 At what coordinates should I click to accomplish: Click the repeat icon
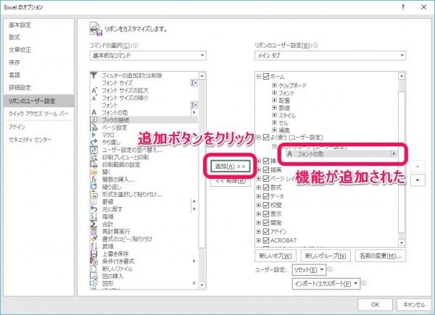point(94,187)
